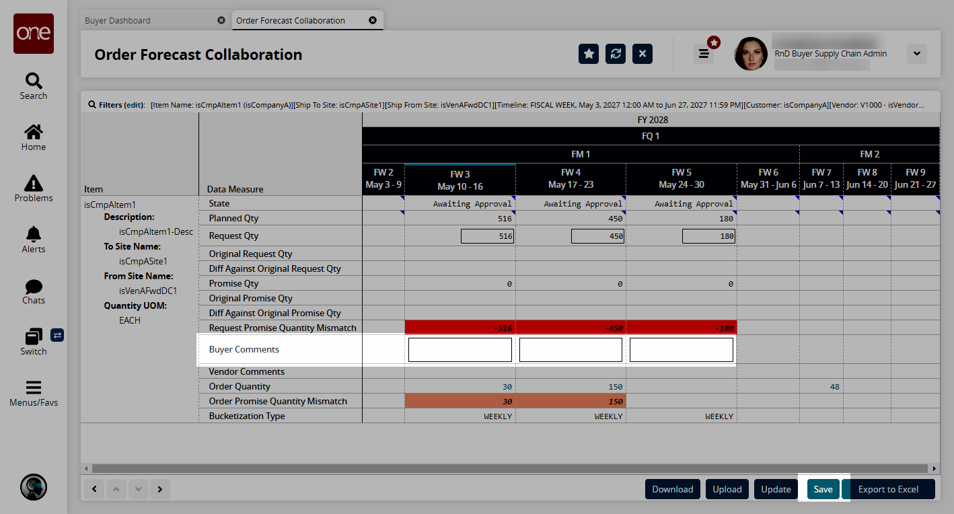954x514 pixels.
Task: Click the Request Qty field showing 450
Action: coord(597,236)
